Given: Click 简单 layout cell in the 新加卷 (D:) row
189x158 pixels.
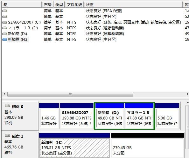Looking at the screenshot, I should (x=48, y=34).
